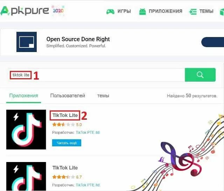Open the ТЕМЫ menu item
This screenshot has height=191, width=224.
click(x=206, y=11)
